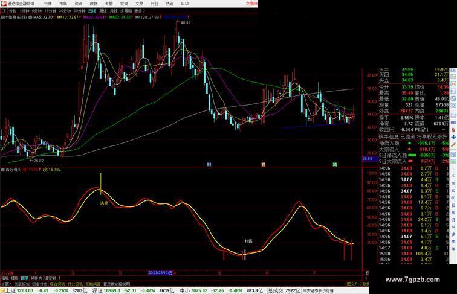Click the 26.82 low price label
The width and height of the screenshot is (457, 294).
(x=39, y=161)
